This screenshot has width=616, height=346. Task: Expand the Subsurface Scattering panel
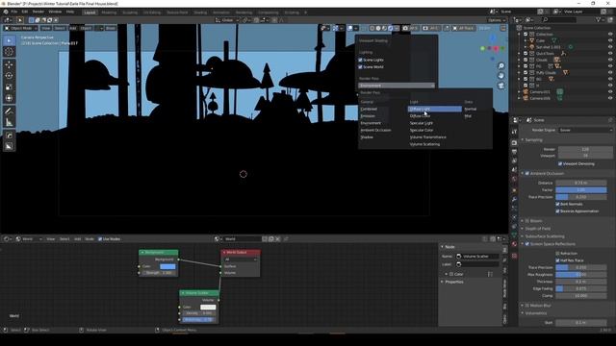(544, 236)
